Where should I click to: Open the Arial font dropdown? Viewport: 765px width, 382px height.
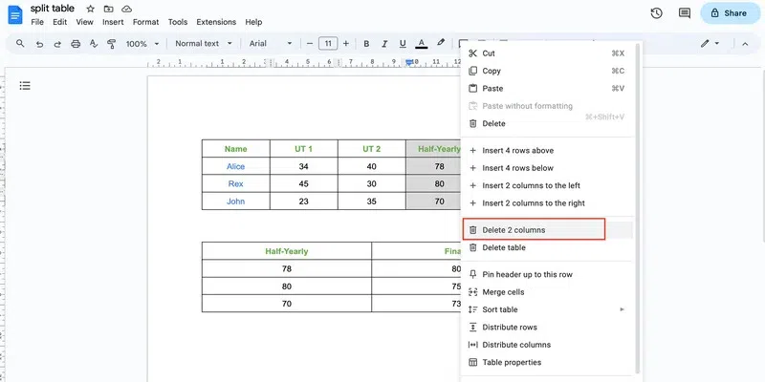click(x=271, y=43)
